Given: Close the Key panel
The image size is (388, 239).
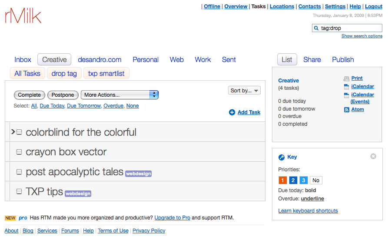Looking at the screenshot, I should (373, 156).
